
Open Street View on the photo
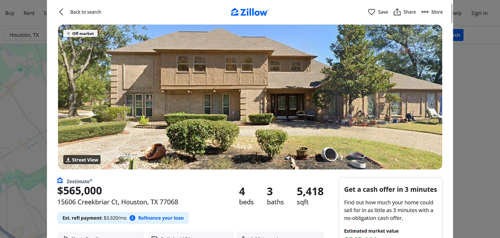(82, 160)
